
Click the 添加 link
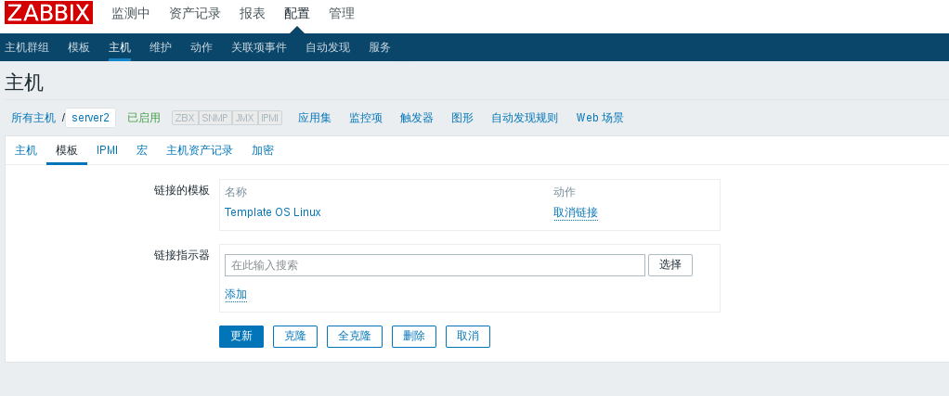point(236,294)
